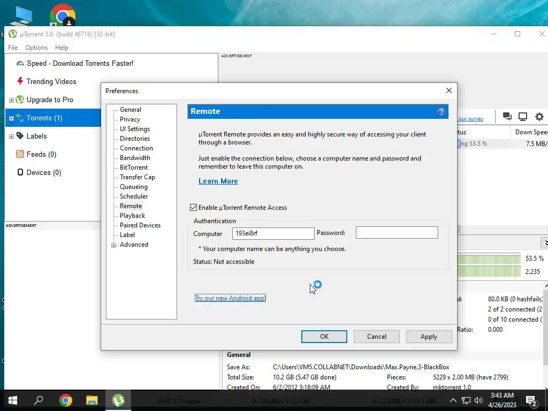Open the Preferences help question-mark icon
The width and height of the screenshot is (548, 411).
(x=441, y=111)
